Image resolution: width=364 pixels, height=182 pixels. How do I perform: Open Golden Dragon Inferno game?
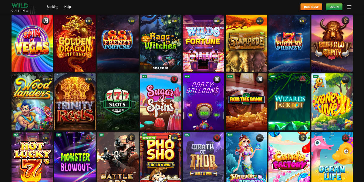pyautogui.click(x=75, y=43)
